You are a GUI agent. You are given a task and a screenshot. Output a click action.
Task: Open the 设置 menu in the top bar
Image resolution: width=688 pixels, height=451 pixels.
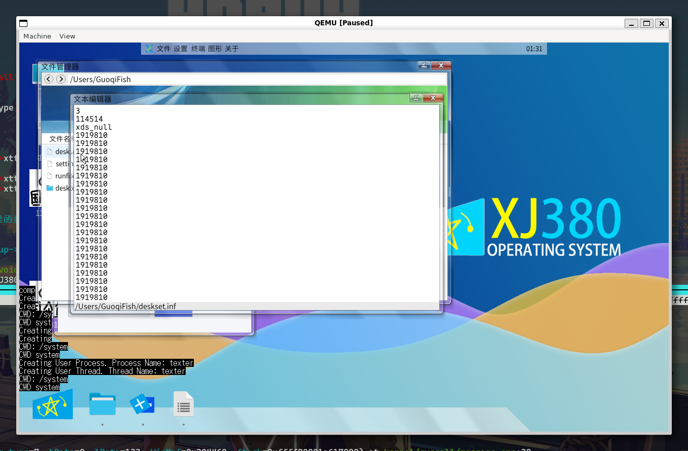[x=181, y=49]
